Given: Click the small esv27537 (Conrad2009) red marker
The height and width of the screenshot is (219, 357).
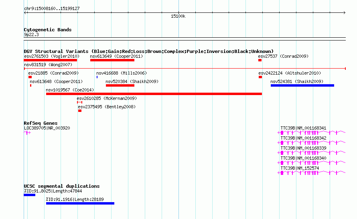Looking at the screenshot, I should 260,60.
